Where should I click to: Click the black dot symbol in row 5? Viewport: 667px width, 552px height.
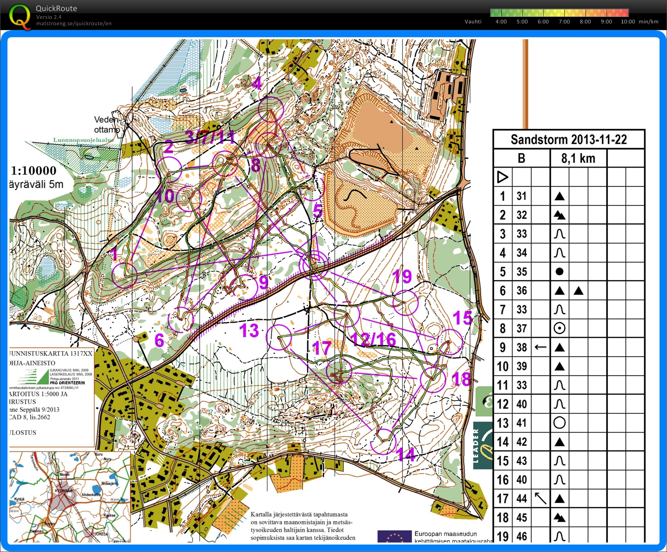tap(559, 271)
